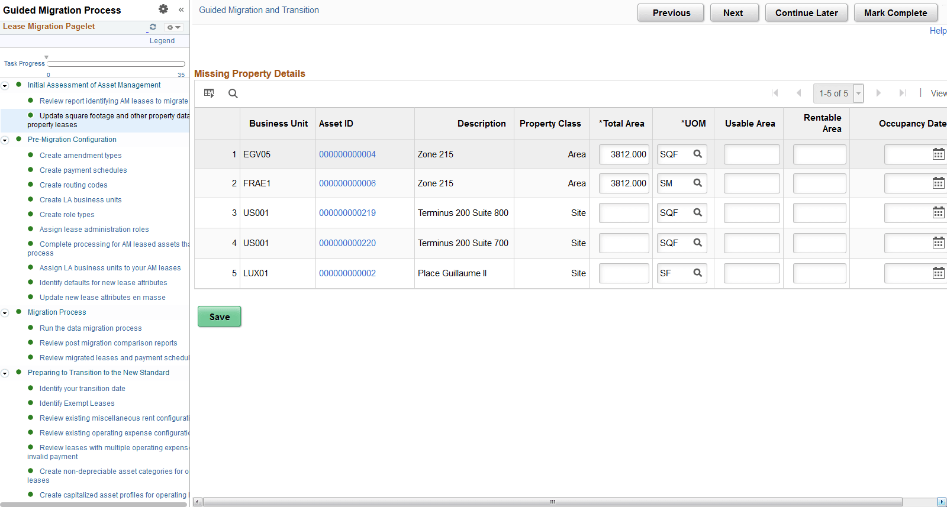This screenshot has width=947, height=507.
Task: Edit Total Area field for asset 000000000219
Action: [x=624, y=213]
